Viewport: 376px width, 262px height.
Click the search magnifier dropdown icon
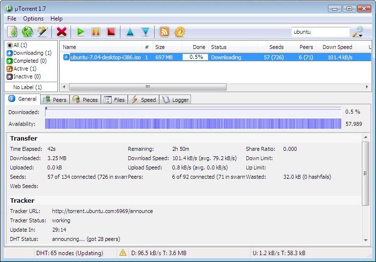[357, 32]
